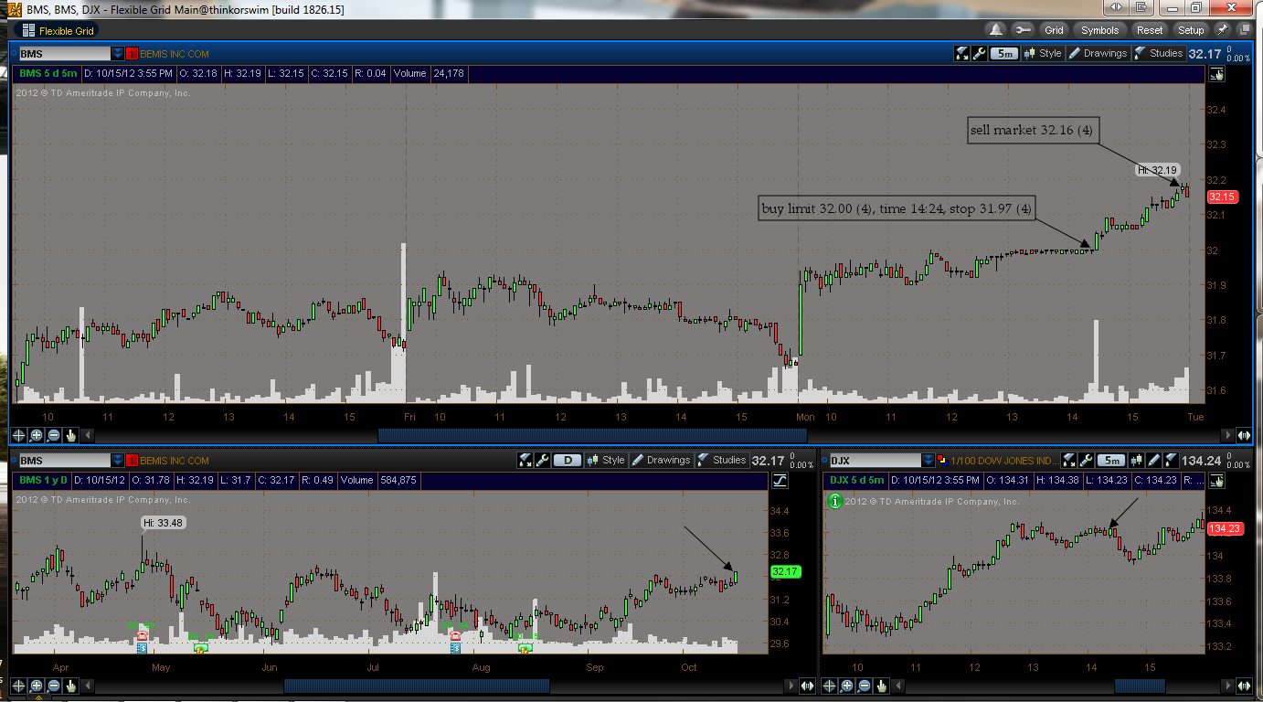Click the Reset button
This screenshot has height=702, width=1263.
pyautogui.click(x=1150, y=30)
